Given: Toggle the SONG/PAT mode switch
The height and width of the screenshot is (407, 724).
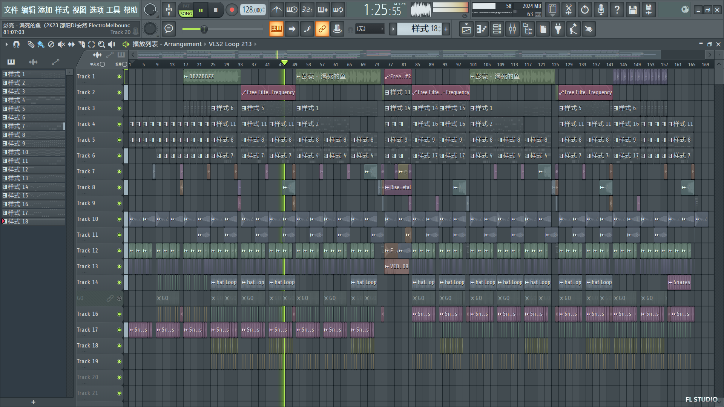Looking at the screenshot, I should (x=186, y=10).
